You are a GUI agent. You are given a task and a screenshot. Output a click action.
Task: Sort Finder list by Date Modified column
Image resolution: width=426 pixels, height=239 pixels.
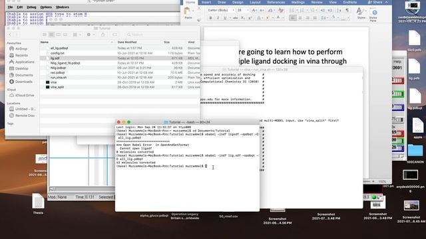coord(127,42)
